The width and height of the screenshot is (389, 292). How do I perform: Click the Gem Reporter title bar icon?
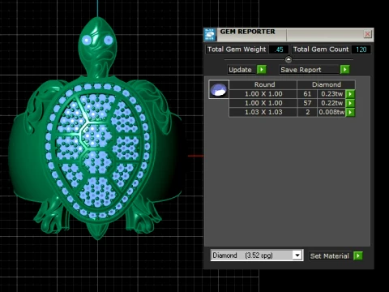click(210, 35)
